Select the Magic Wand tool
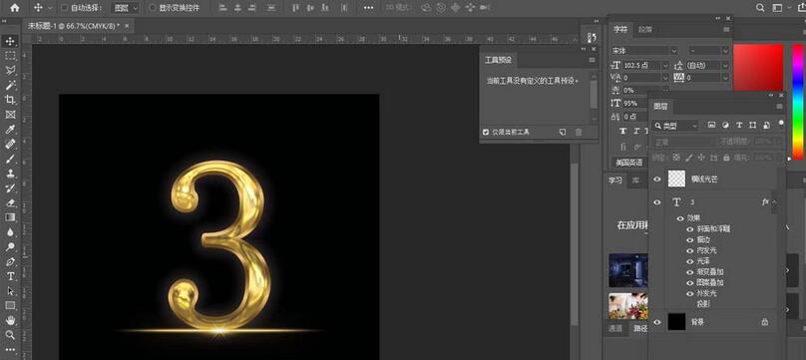806x360 pixels. coord(10,85)
